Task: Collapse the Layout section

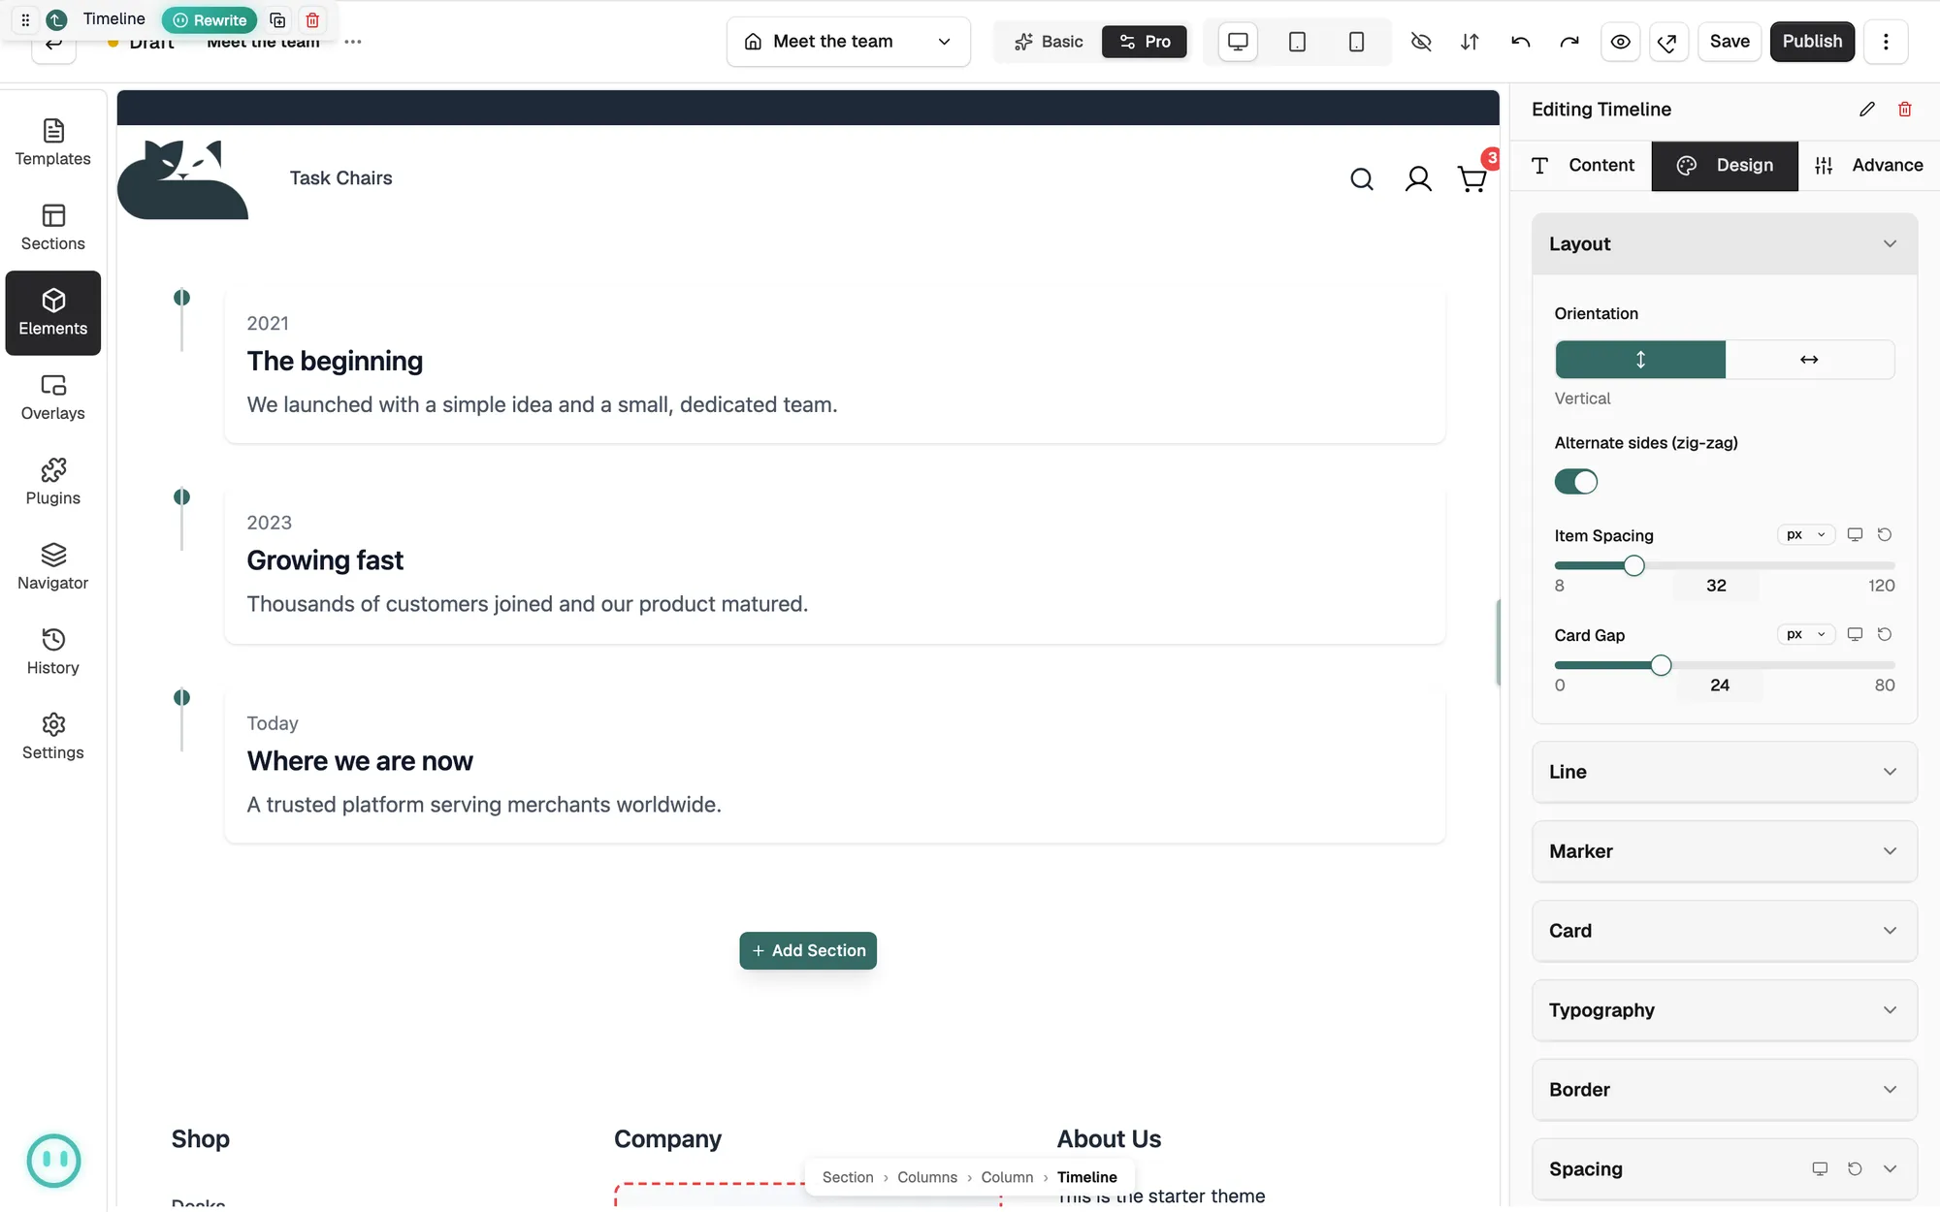Action: pos(1724,243)
